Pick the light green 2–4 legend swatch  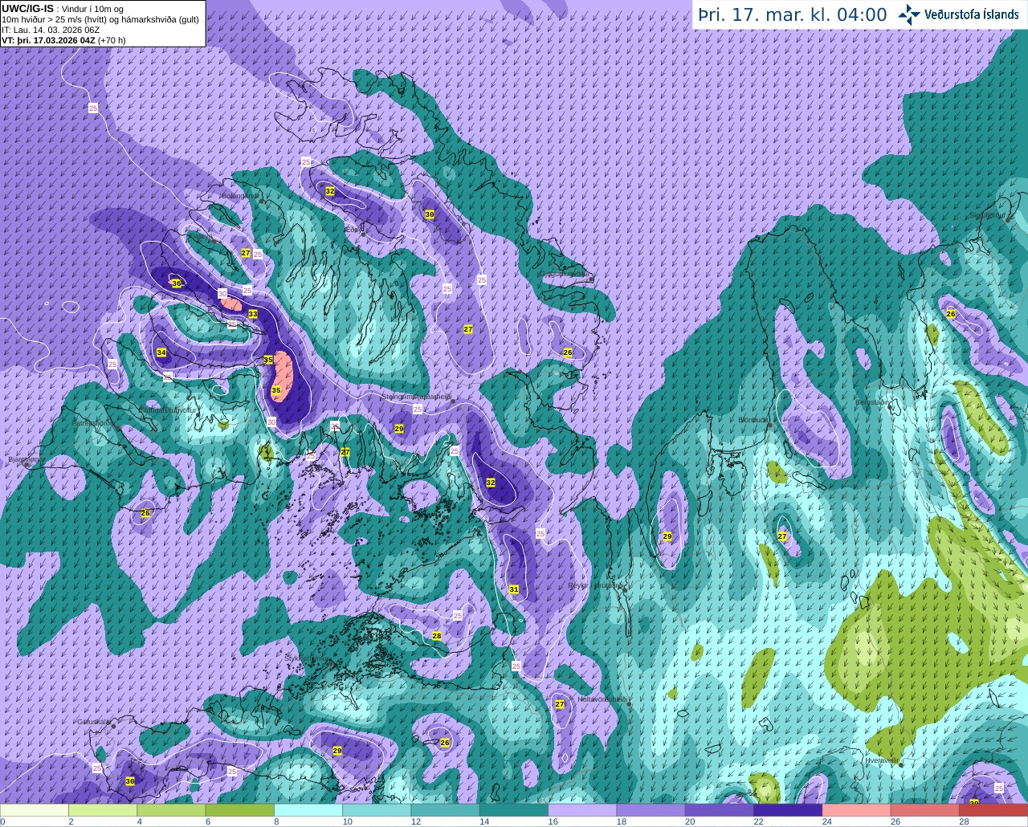[103, 810]
